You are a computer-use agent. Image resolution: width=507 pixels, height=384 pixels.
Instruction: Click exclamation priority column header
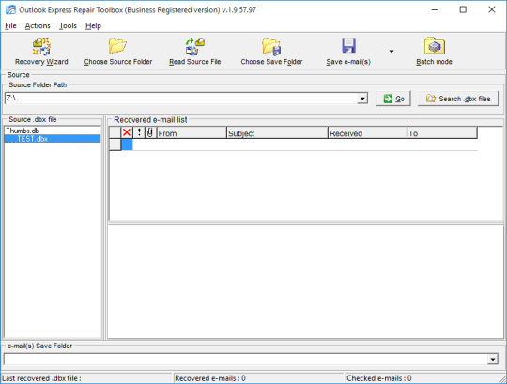[x=139, y=132]
